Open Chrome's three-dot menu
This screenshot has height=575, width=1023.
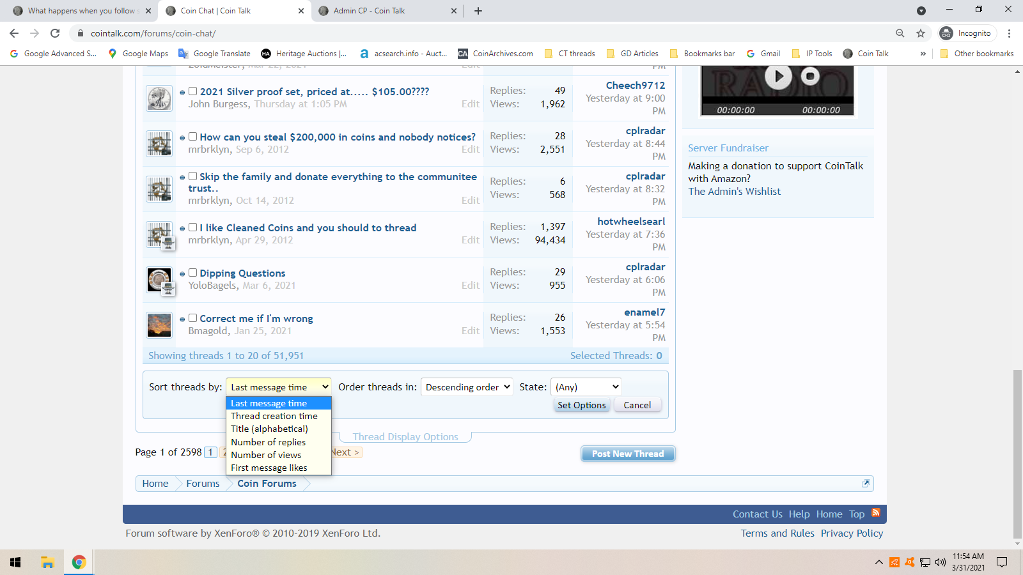(1009, 33)
